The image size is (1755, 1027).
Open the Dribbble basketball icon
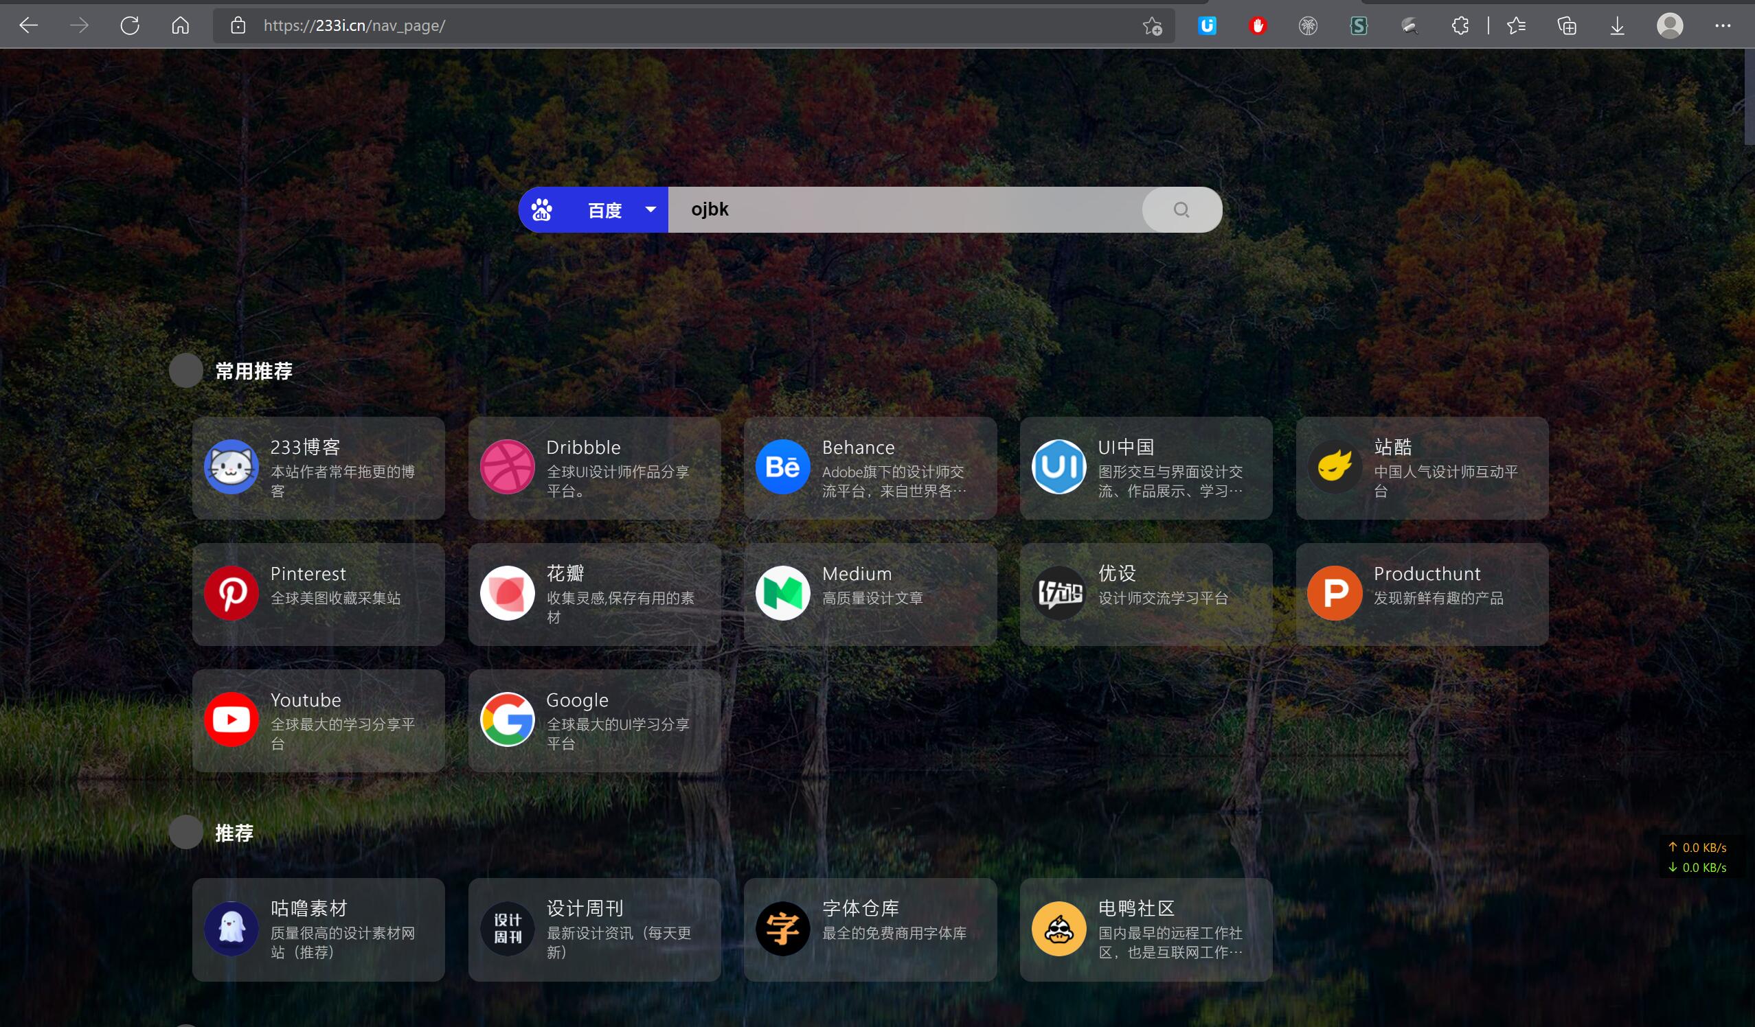507,467
